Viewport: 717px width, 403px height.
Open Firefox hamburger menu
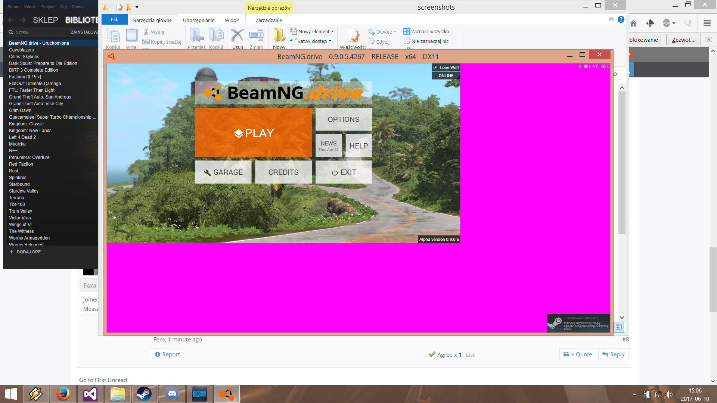point(707,23)
